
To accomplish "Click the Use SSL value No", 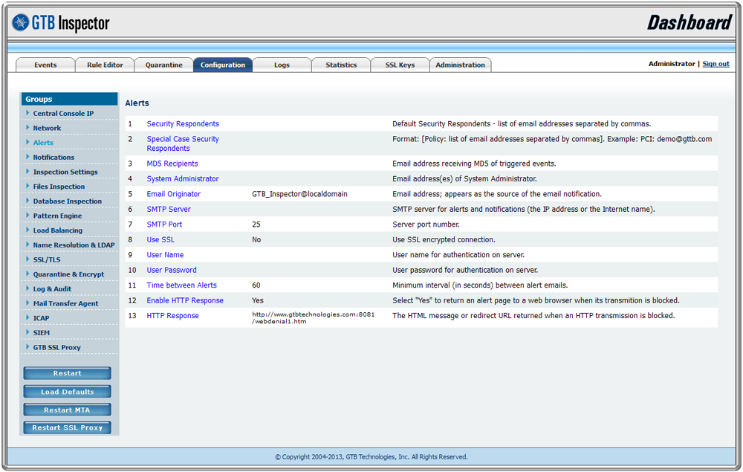I will (x=256, y=239).
